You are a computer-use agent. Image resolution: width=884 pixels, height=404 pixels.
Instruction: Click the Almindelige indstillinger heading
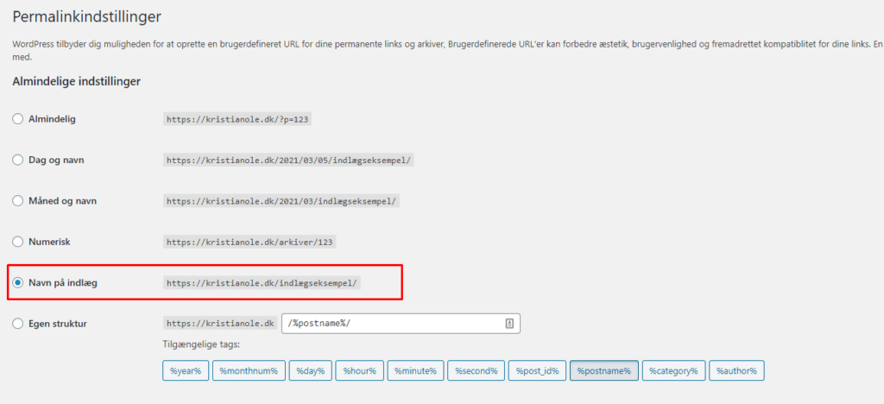click(x=76, y=82)
